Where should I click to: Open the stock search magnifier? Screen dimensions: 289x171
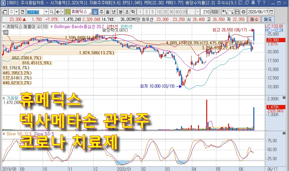[x=52, y=12]
